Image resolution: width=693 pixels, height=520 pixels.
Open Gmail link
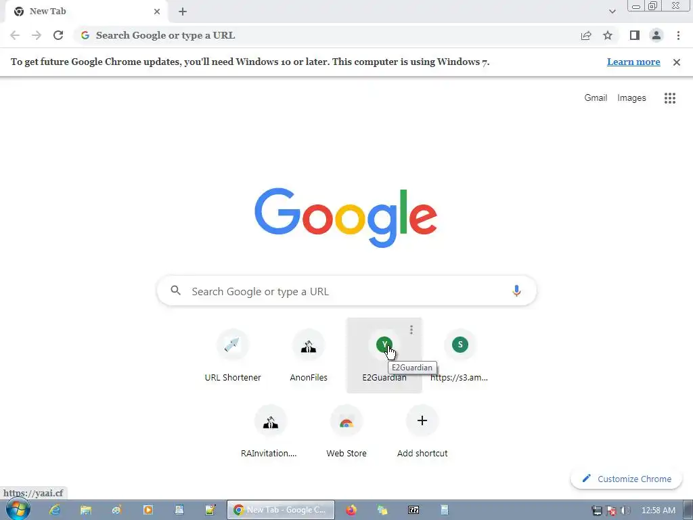pos(596,97)
